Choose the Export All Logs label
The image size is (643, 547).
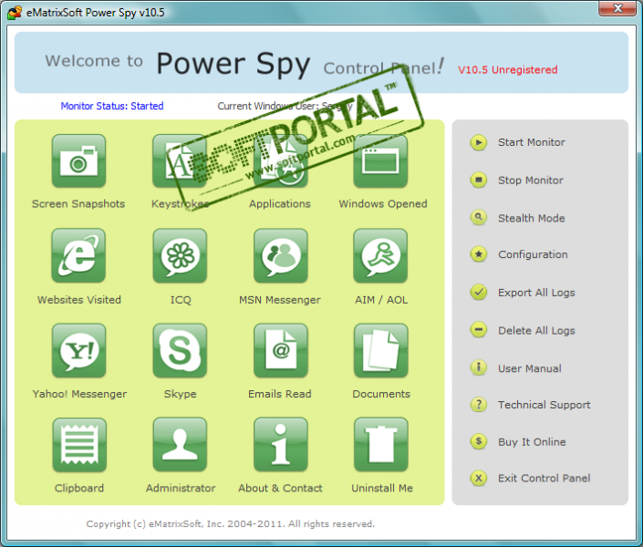coord(536,293)
